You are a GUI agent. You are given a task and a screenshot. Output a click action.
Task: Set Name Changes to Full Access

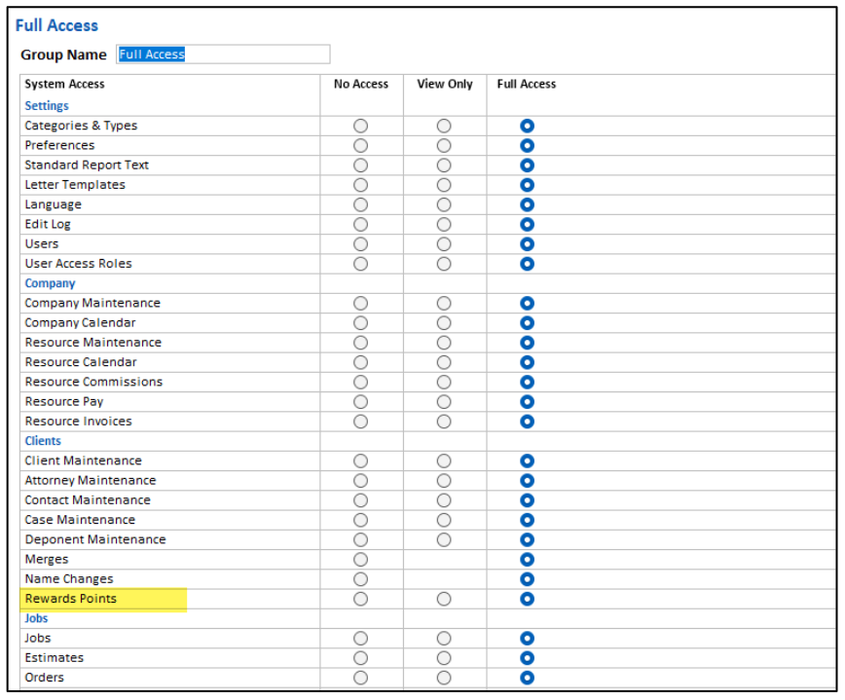[x=527, y=579]
